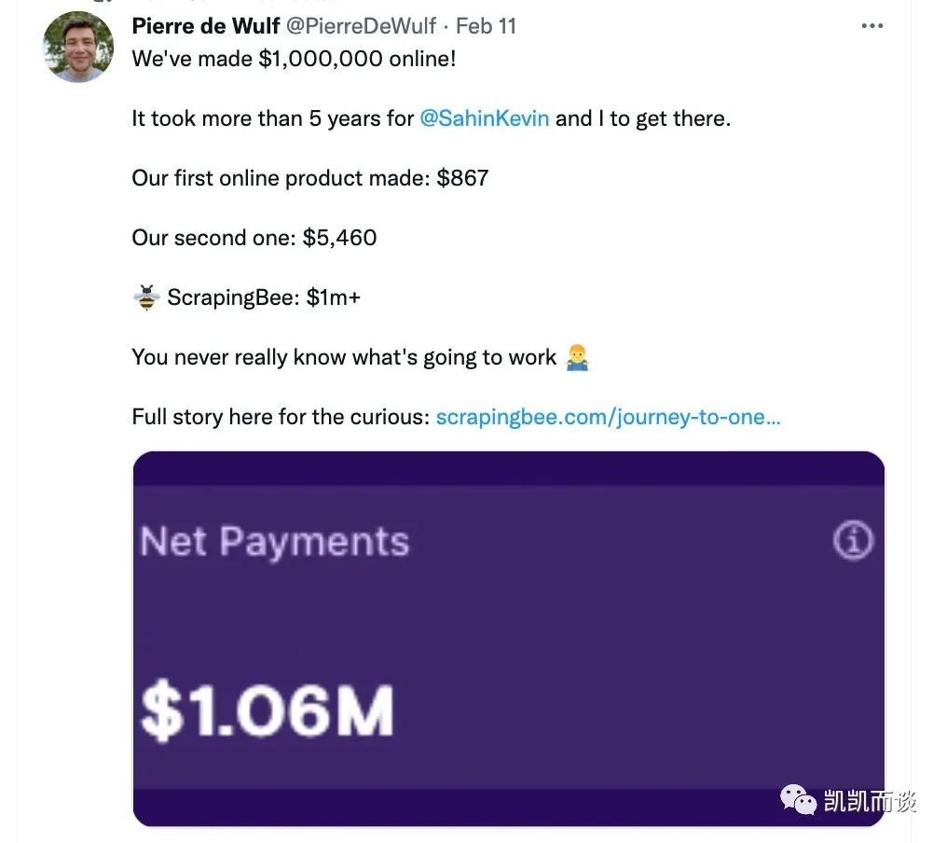Click the shrugging person emoji
Screen dimensions: 947x843
pyautogui.click(x=578, y=357)
